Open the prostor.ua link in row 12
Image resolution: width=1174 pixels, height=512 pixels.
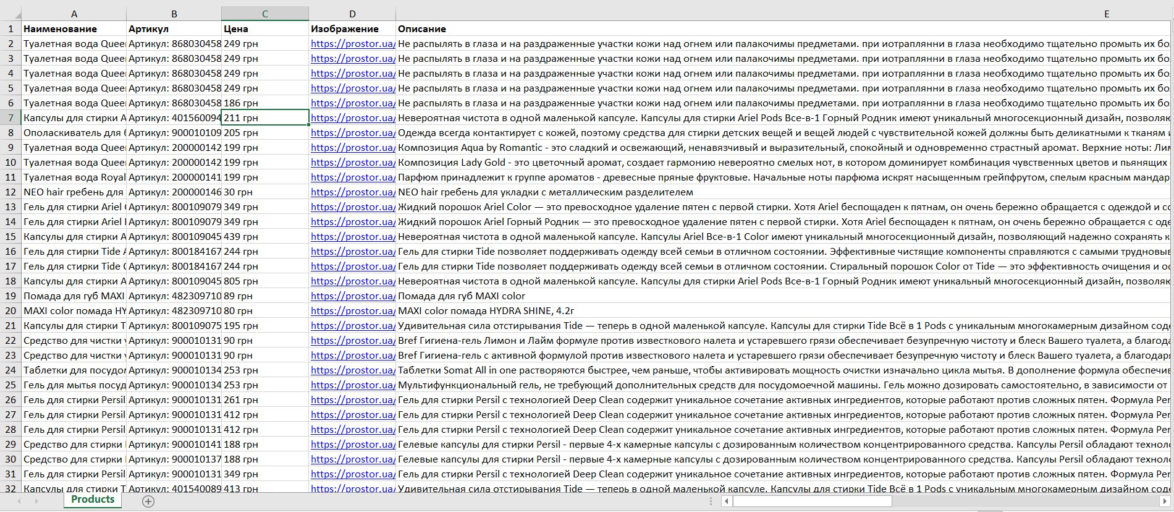pos(352,192)
